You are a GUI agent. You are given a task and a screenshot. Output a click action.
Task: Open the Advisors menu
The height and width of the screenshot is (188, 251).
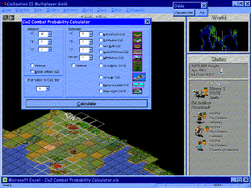71,10
